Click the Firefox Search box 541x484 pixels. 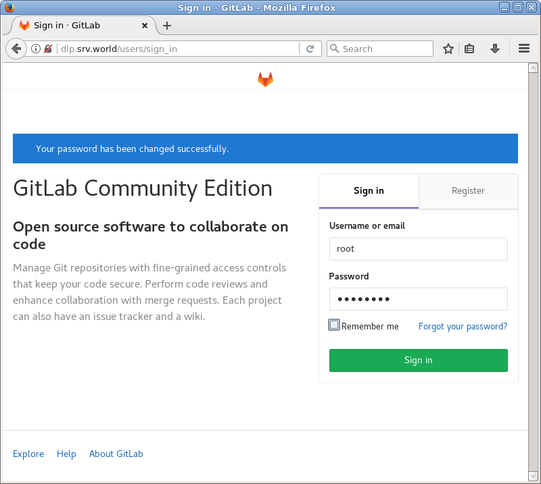[379, 49]
